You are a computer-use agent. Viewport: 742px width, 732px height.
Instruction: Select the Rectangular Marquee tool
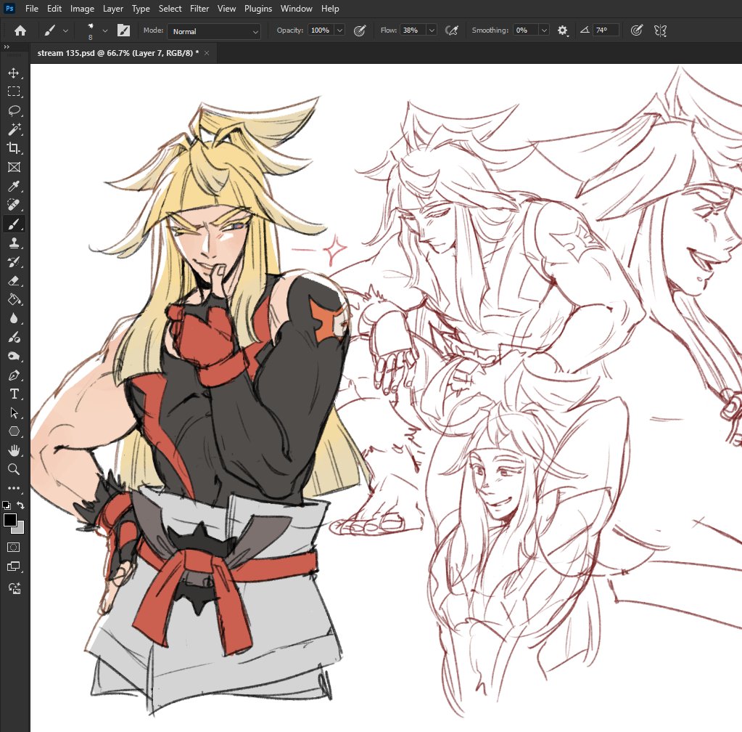pyautogui.click(x=14, y=91)
